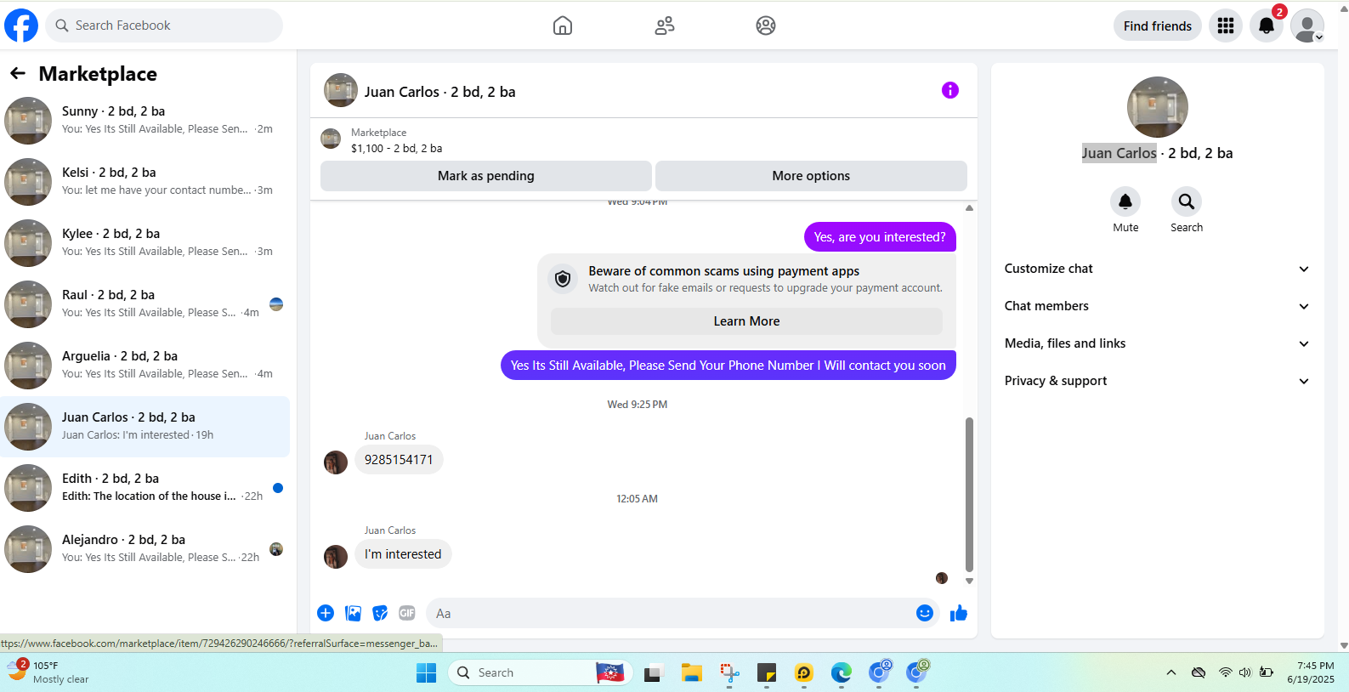Open the Facebook menu grid icon
Screen dimensions: 1349x692
click(1226, 26)
